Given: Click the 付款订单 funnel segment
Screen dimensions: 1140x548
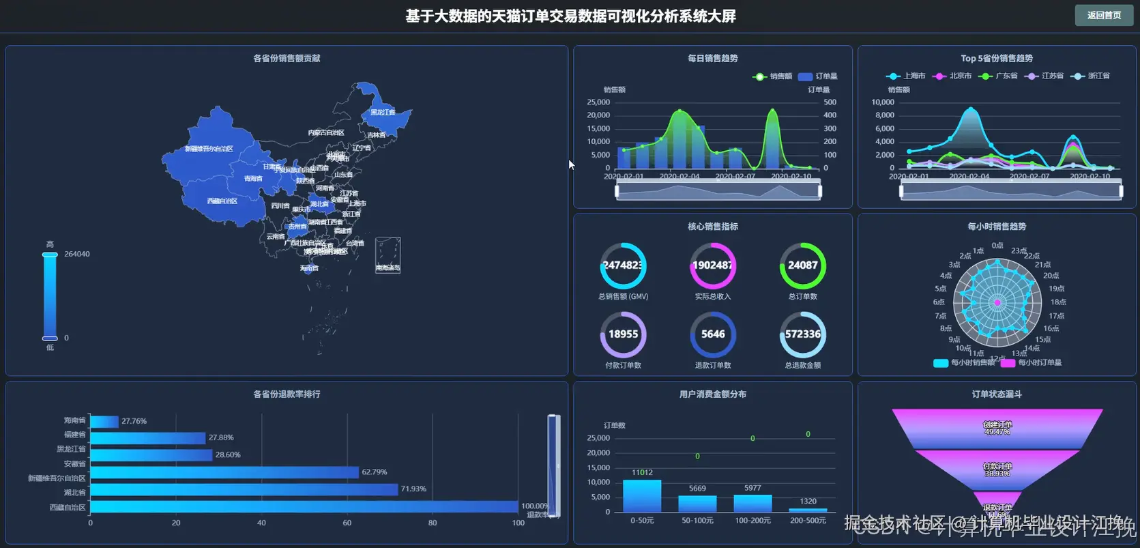Looking at the screenshot, I should [x=997, y=470].
